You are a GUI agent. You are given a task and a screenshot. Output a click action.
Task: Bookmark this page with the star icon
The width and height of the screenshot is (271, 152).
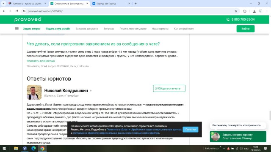click(x=236, y=11)
